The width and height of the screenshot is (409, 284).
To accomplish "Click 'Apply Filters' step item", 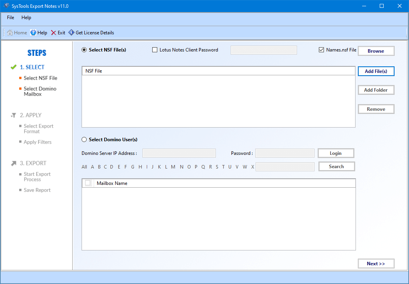I will 37,142.
